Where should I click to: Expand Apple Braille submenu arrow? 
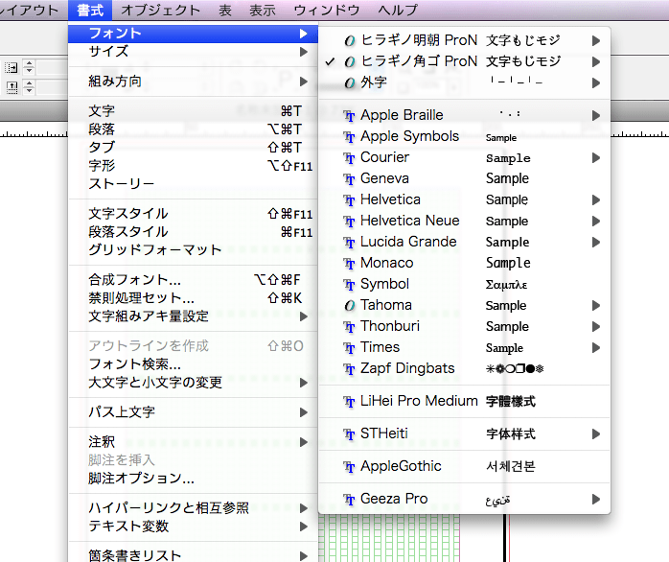coord(596,115)
